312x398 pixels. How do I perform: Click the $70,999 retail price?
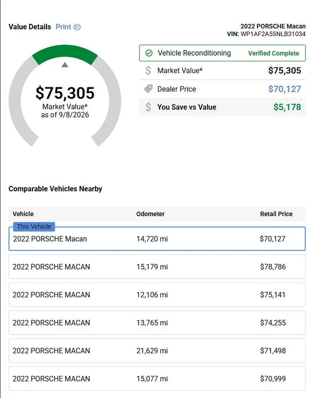pos(273,379)
